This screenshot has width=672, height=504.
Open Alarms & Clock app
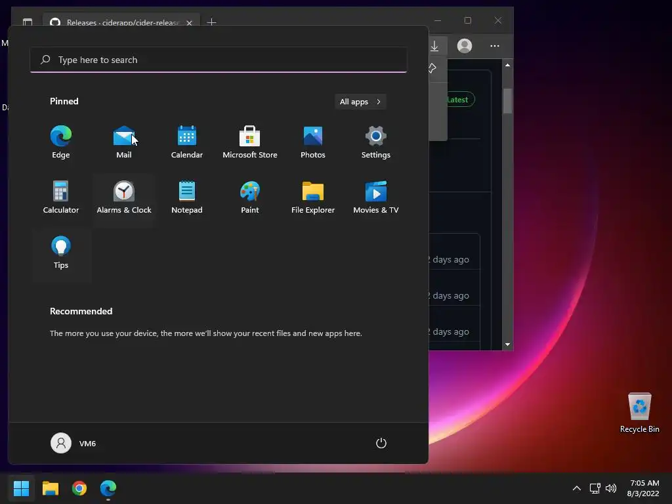pyautogui.click(x=124, y=198)
